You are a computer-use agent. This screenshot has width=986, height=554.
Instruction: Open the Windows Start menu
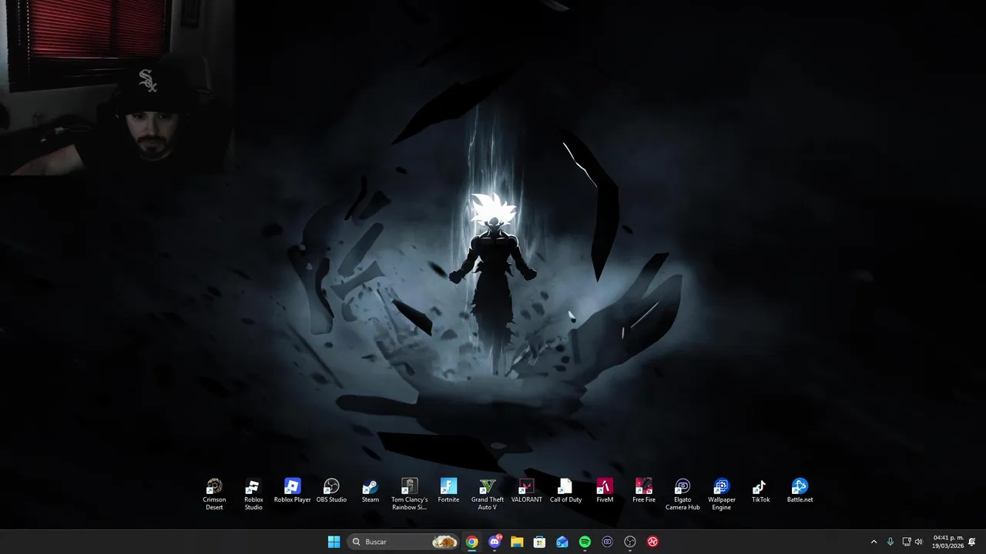pyautogui.click(x=334, y=542)
